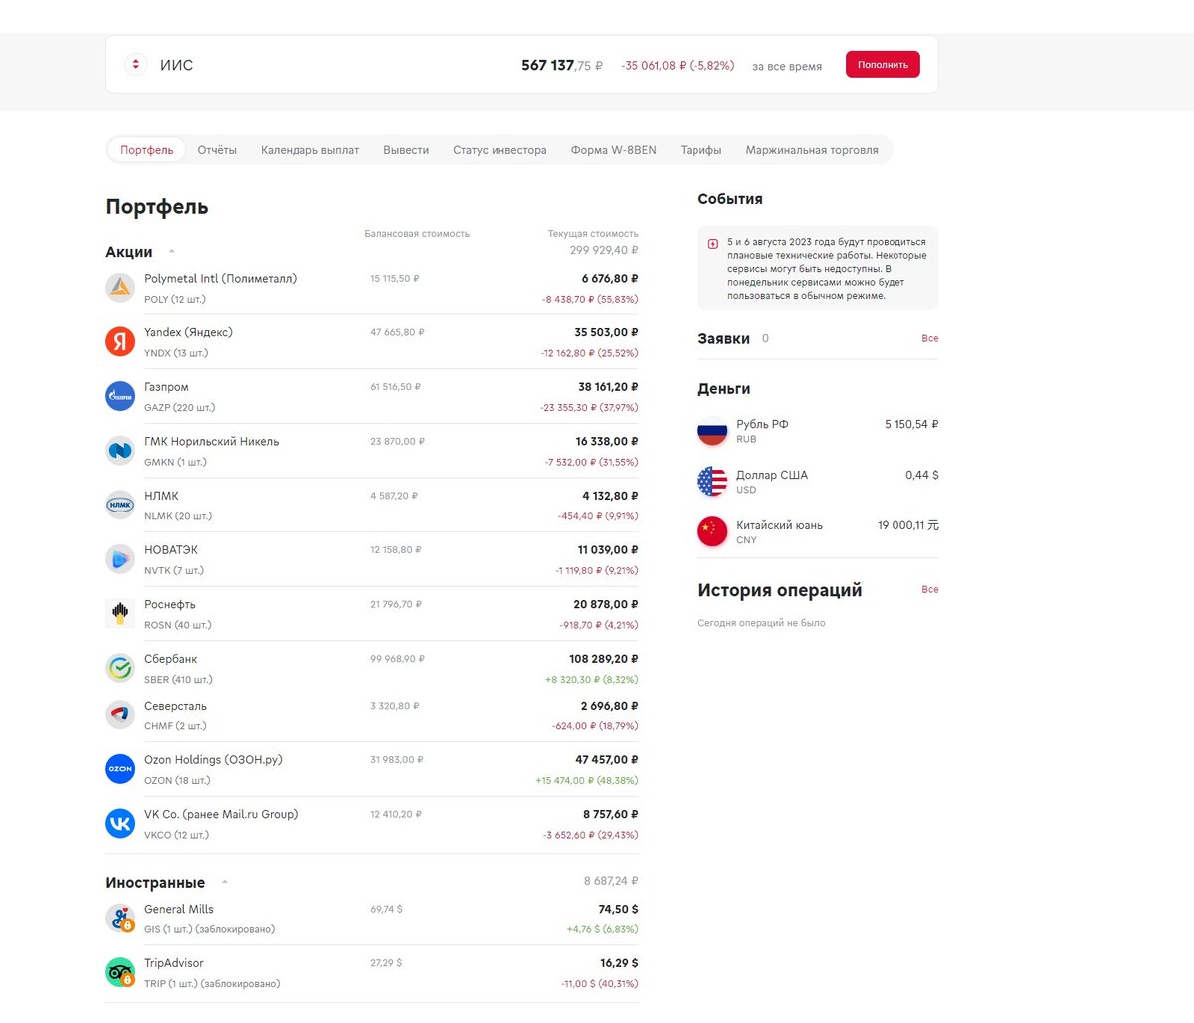Click the text 'CHMF (2 шт.)'

[x=175, y=726]
